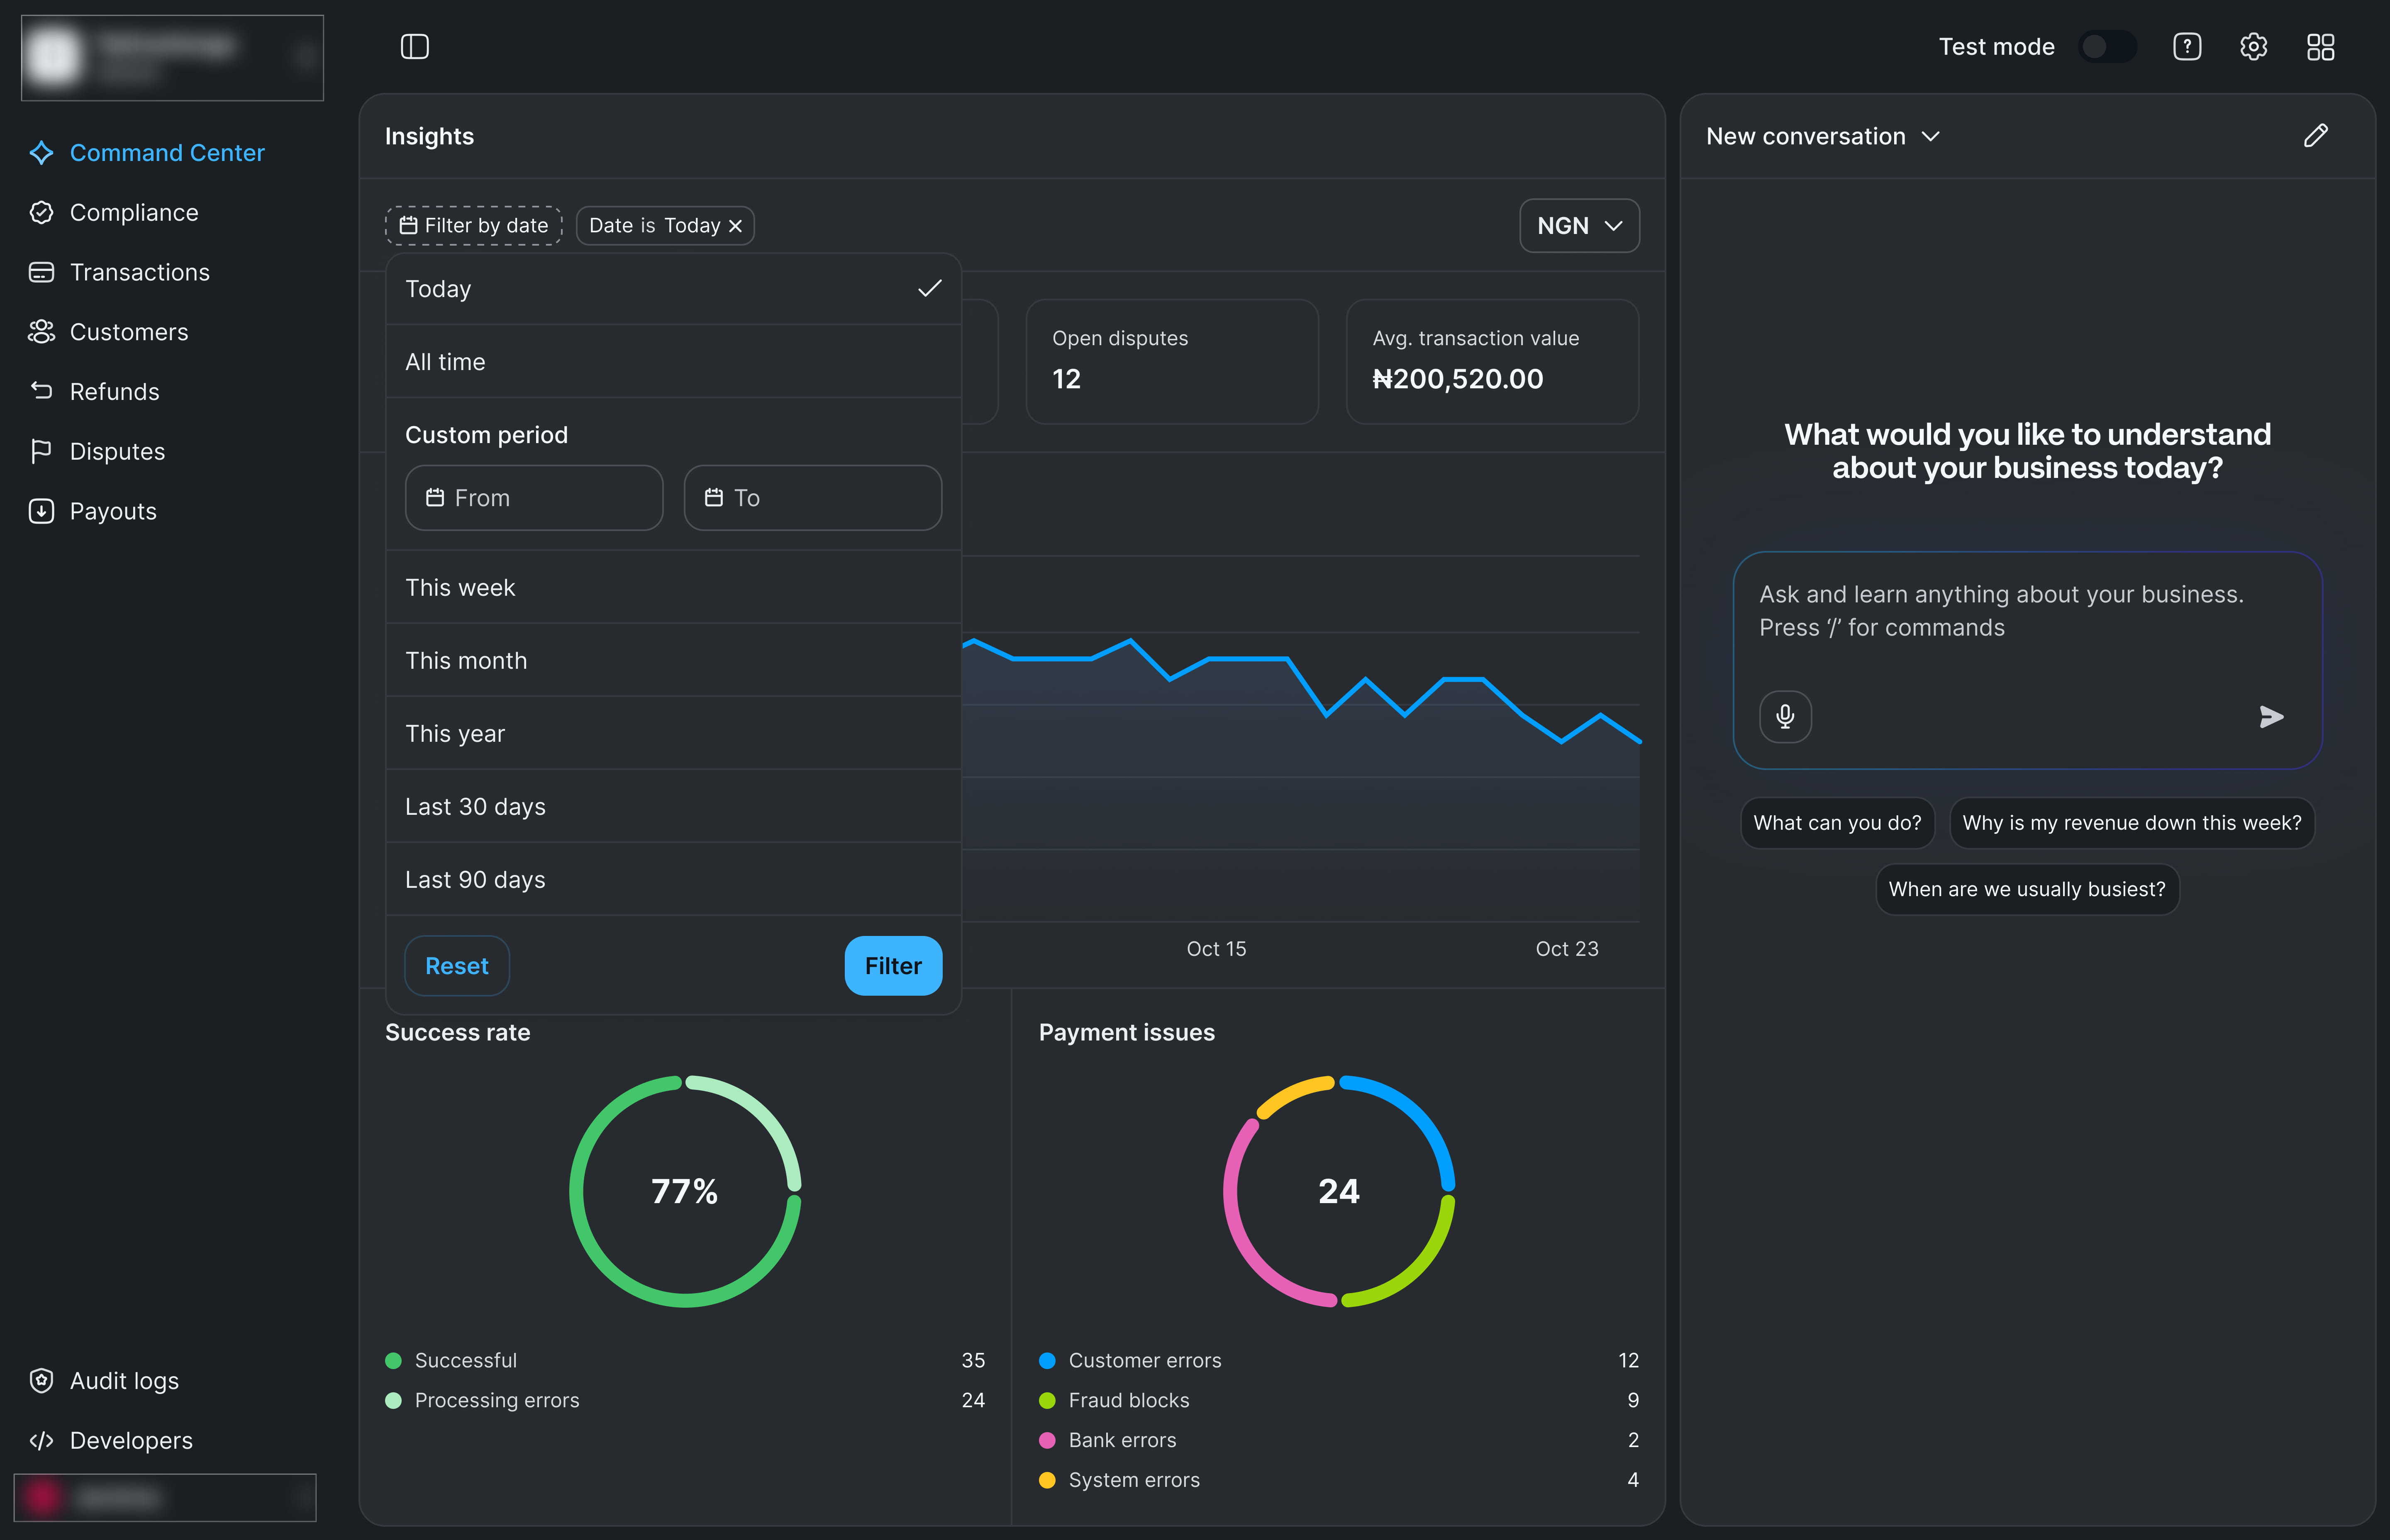The image size is (2390, 1540).
Task: Open the Payouts page
Action: (x=113, y=511)
